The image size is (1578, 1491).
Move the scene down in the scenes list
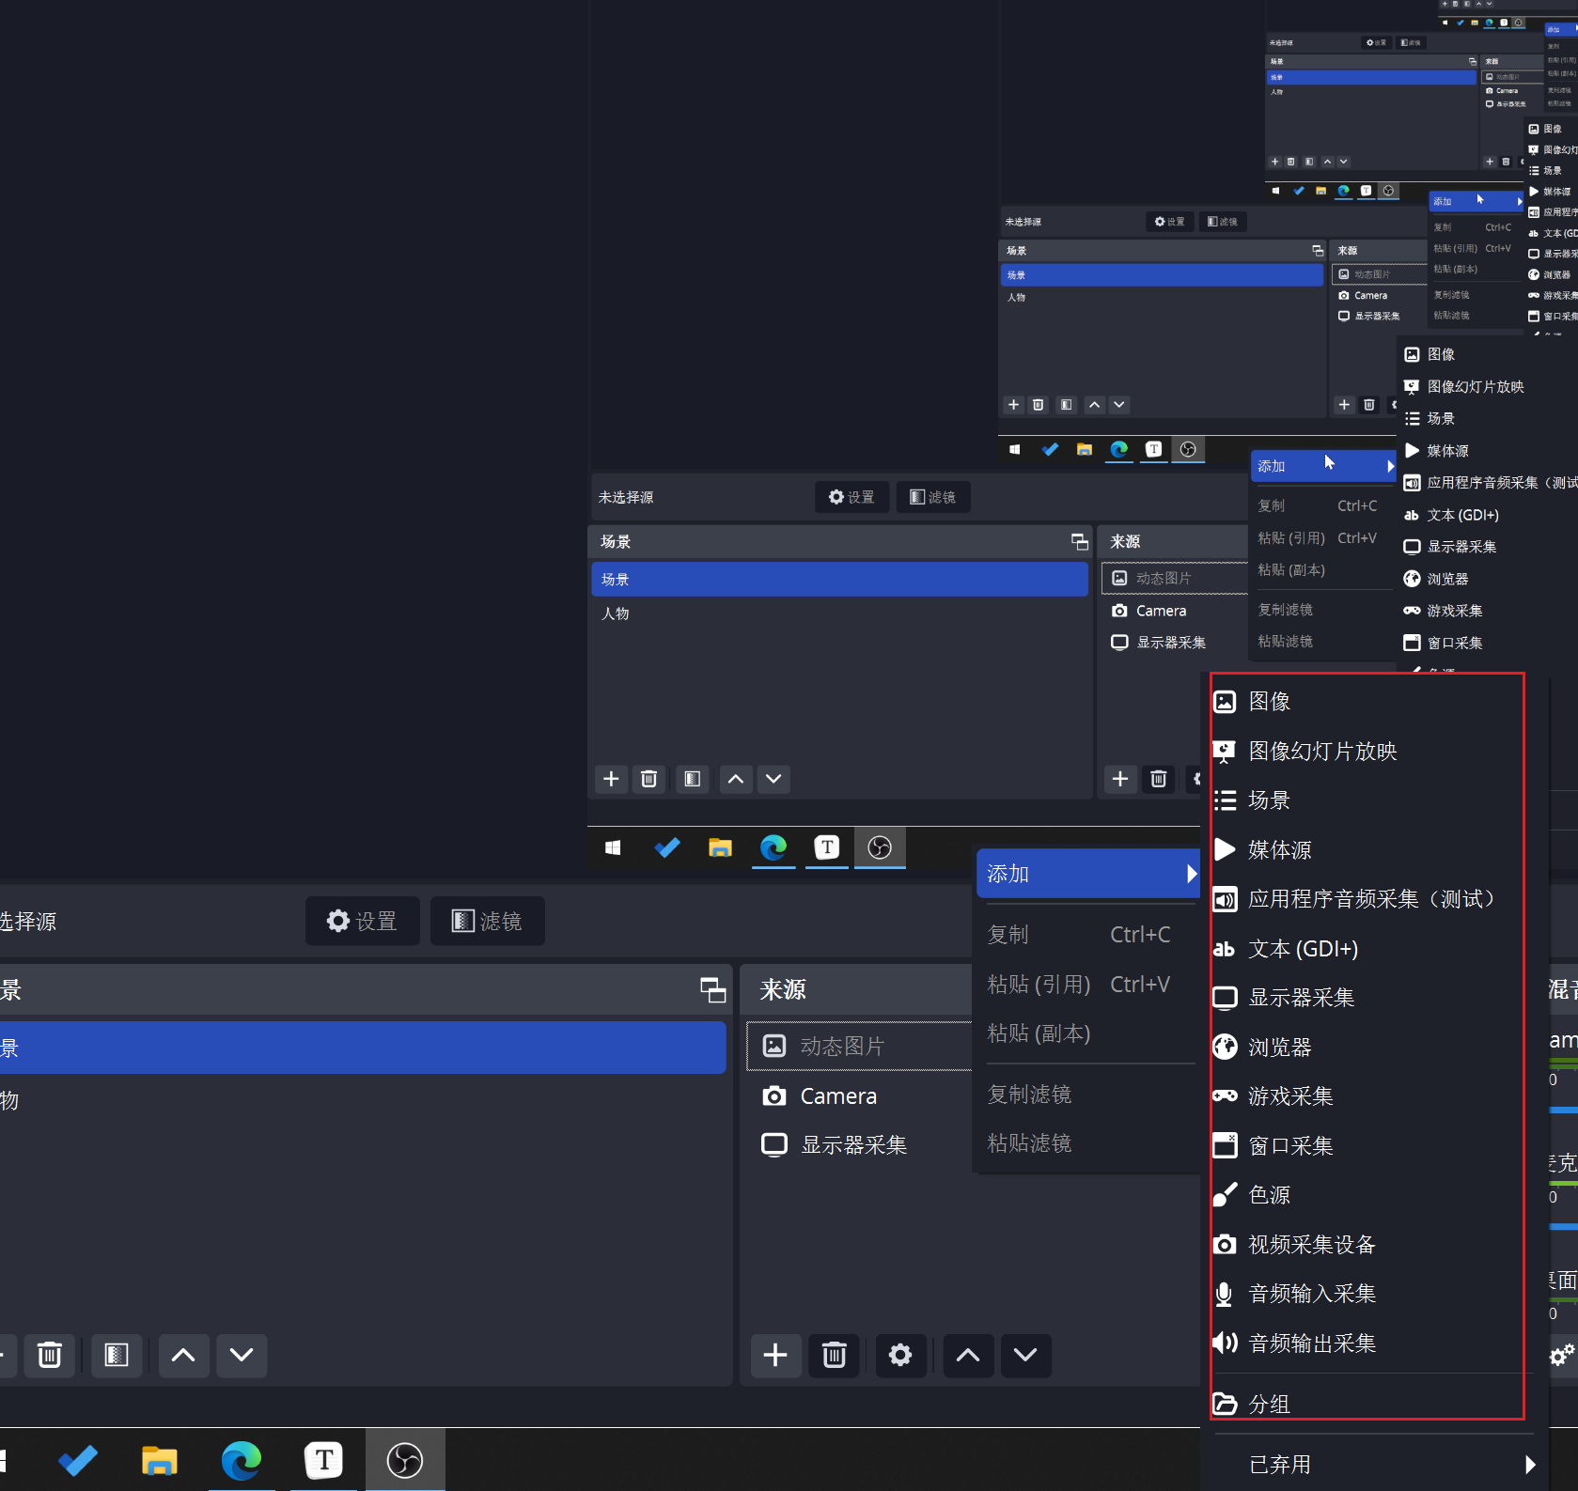point(242,1355)
